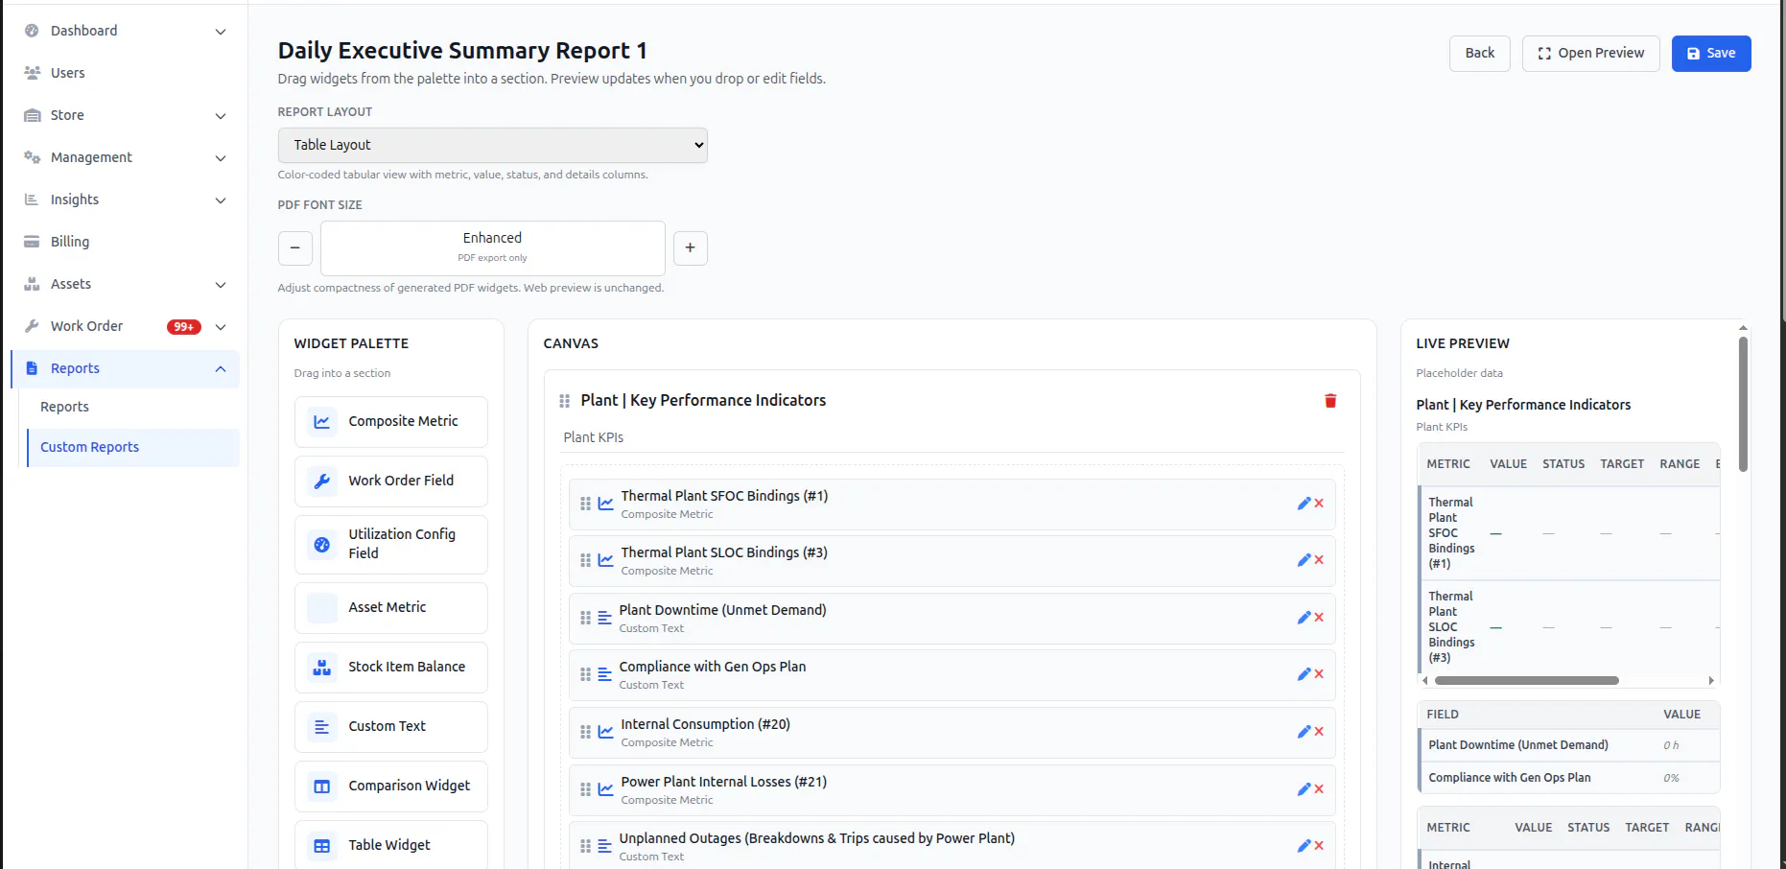Select Asset Metric widget in palette
Viewport: 1786px width, 869px height.
tap(391, 608)
